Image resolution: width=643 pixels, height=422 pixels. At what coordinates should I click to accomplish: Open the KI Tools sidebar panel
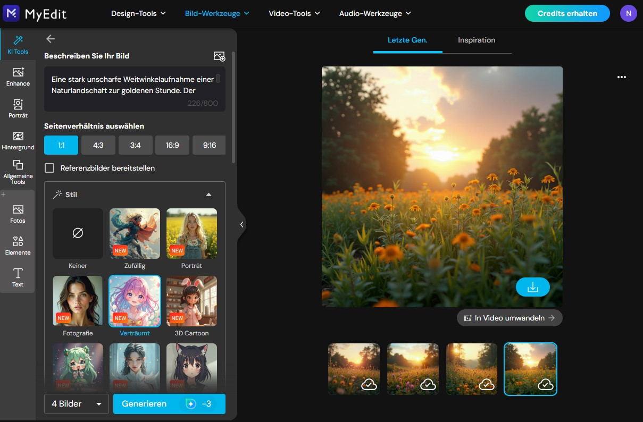(18, 45)
